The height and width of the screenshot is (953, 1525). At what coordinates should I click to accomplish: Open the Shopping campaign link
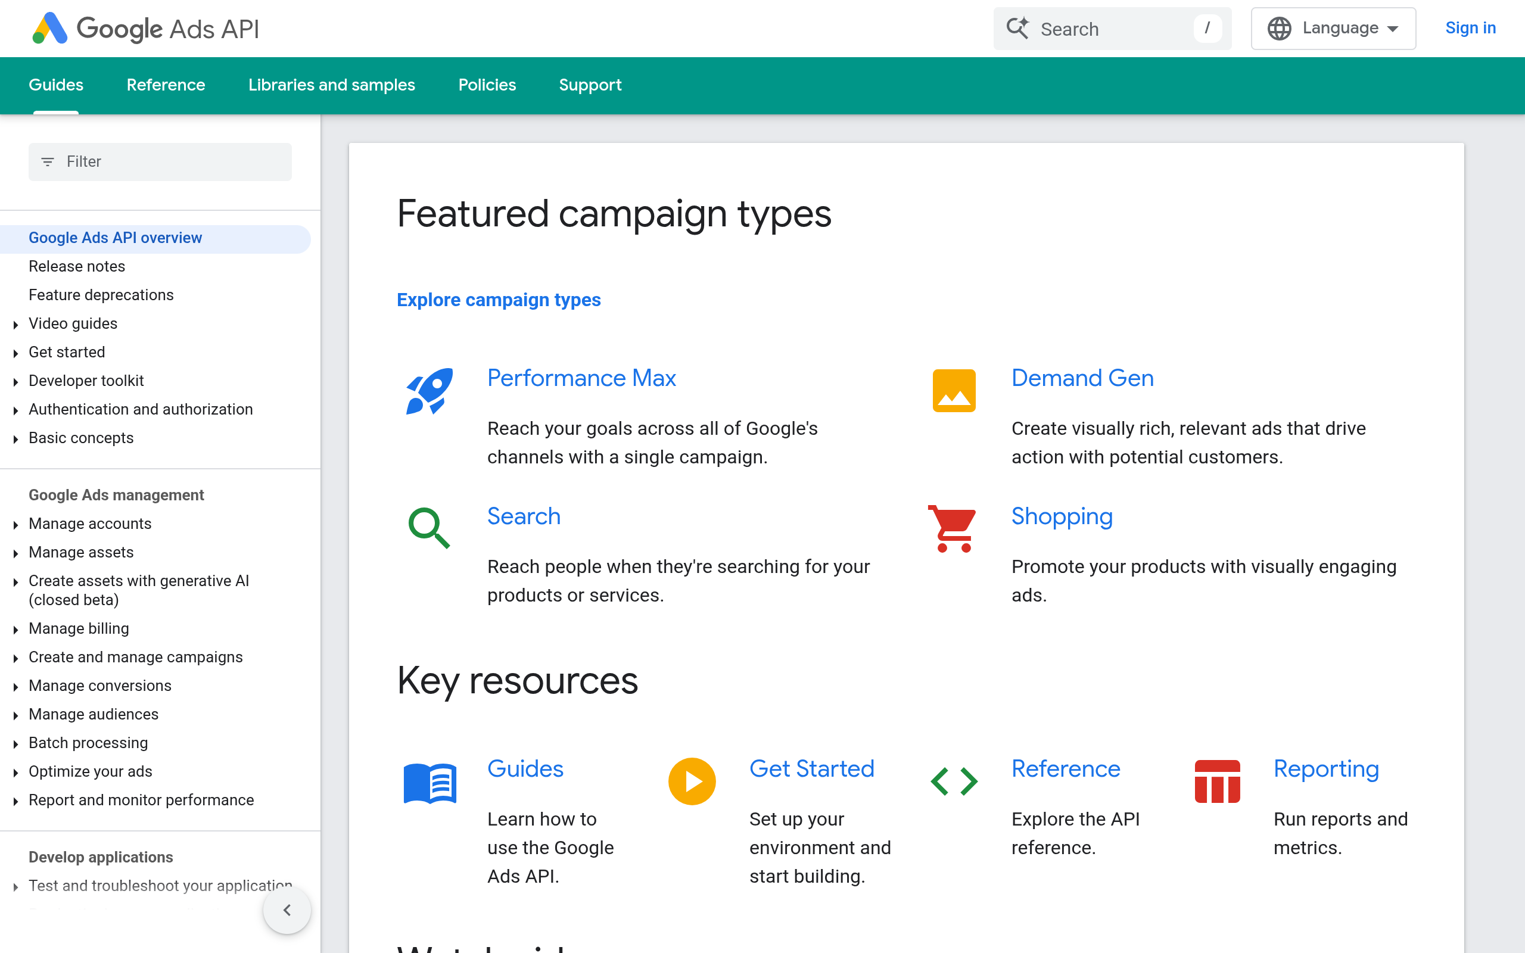coord(1062,516)
